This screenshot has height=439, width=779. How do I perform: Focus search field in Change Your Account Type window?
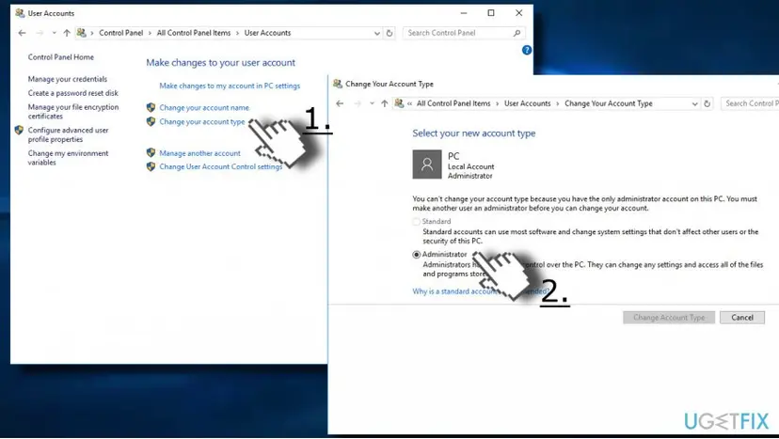click(x=750, y=103)
